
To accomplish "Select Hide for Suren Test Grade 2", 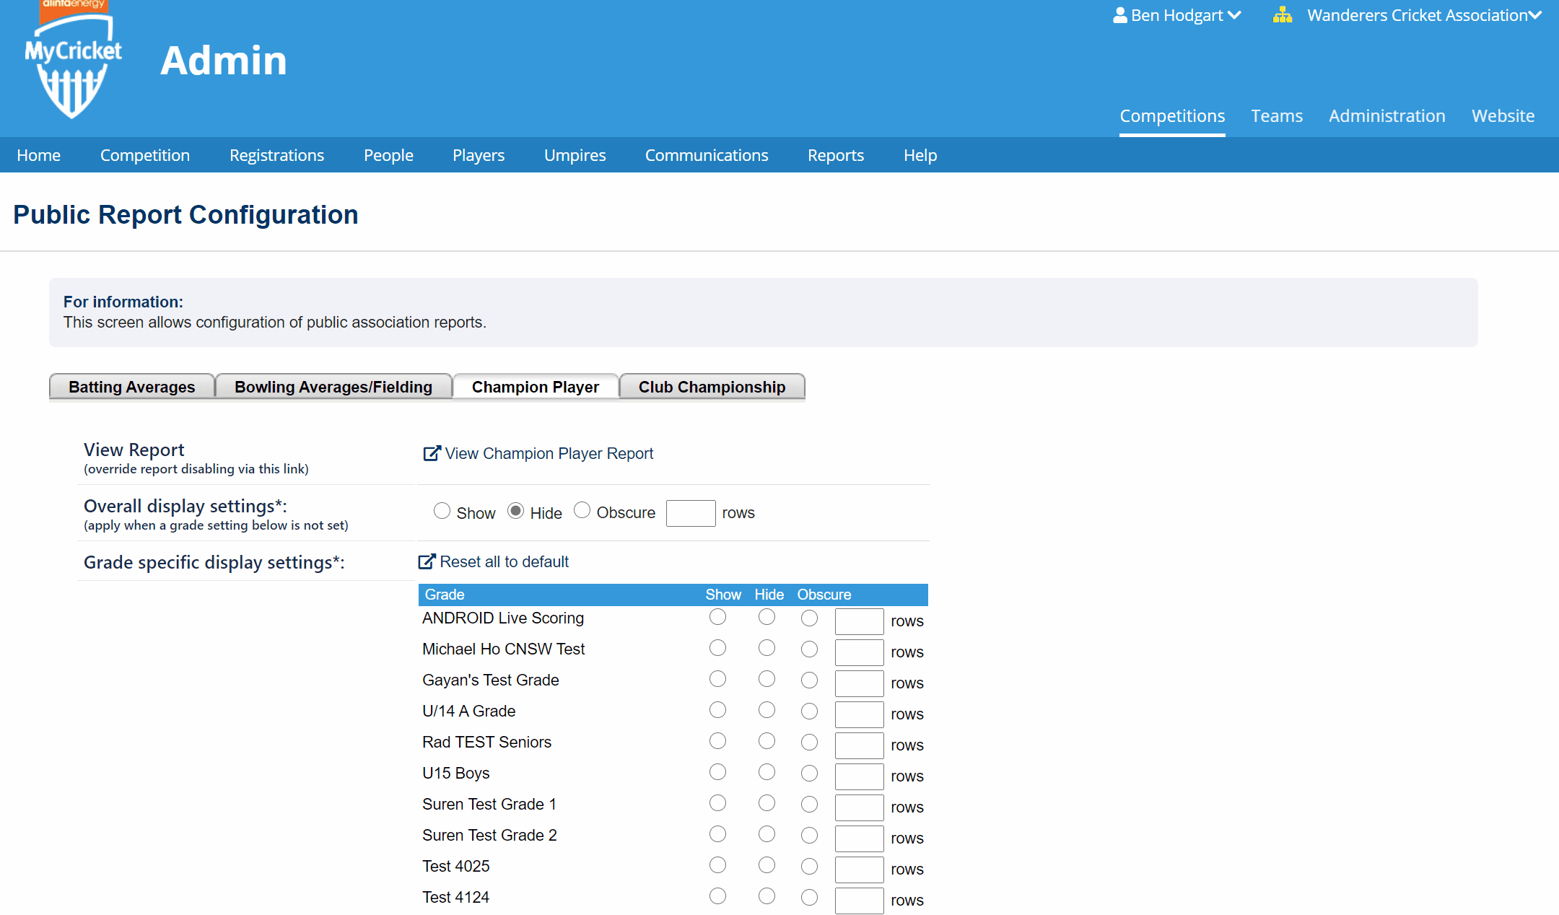I will [x=767, y=834].
